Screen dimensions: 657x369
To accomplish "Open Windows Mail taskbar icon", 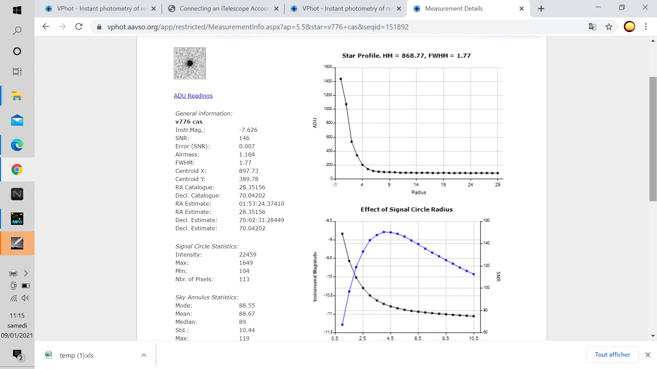I will point(17,121).
